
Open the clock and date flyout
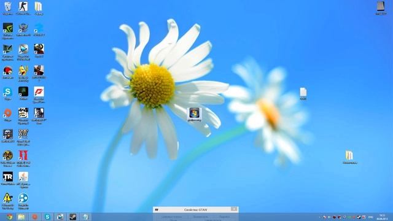[x=382, y=217]
